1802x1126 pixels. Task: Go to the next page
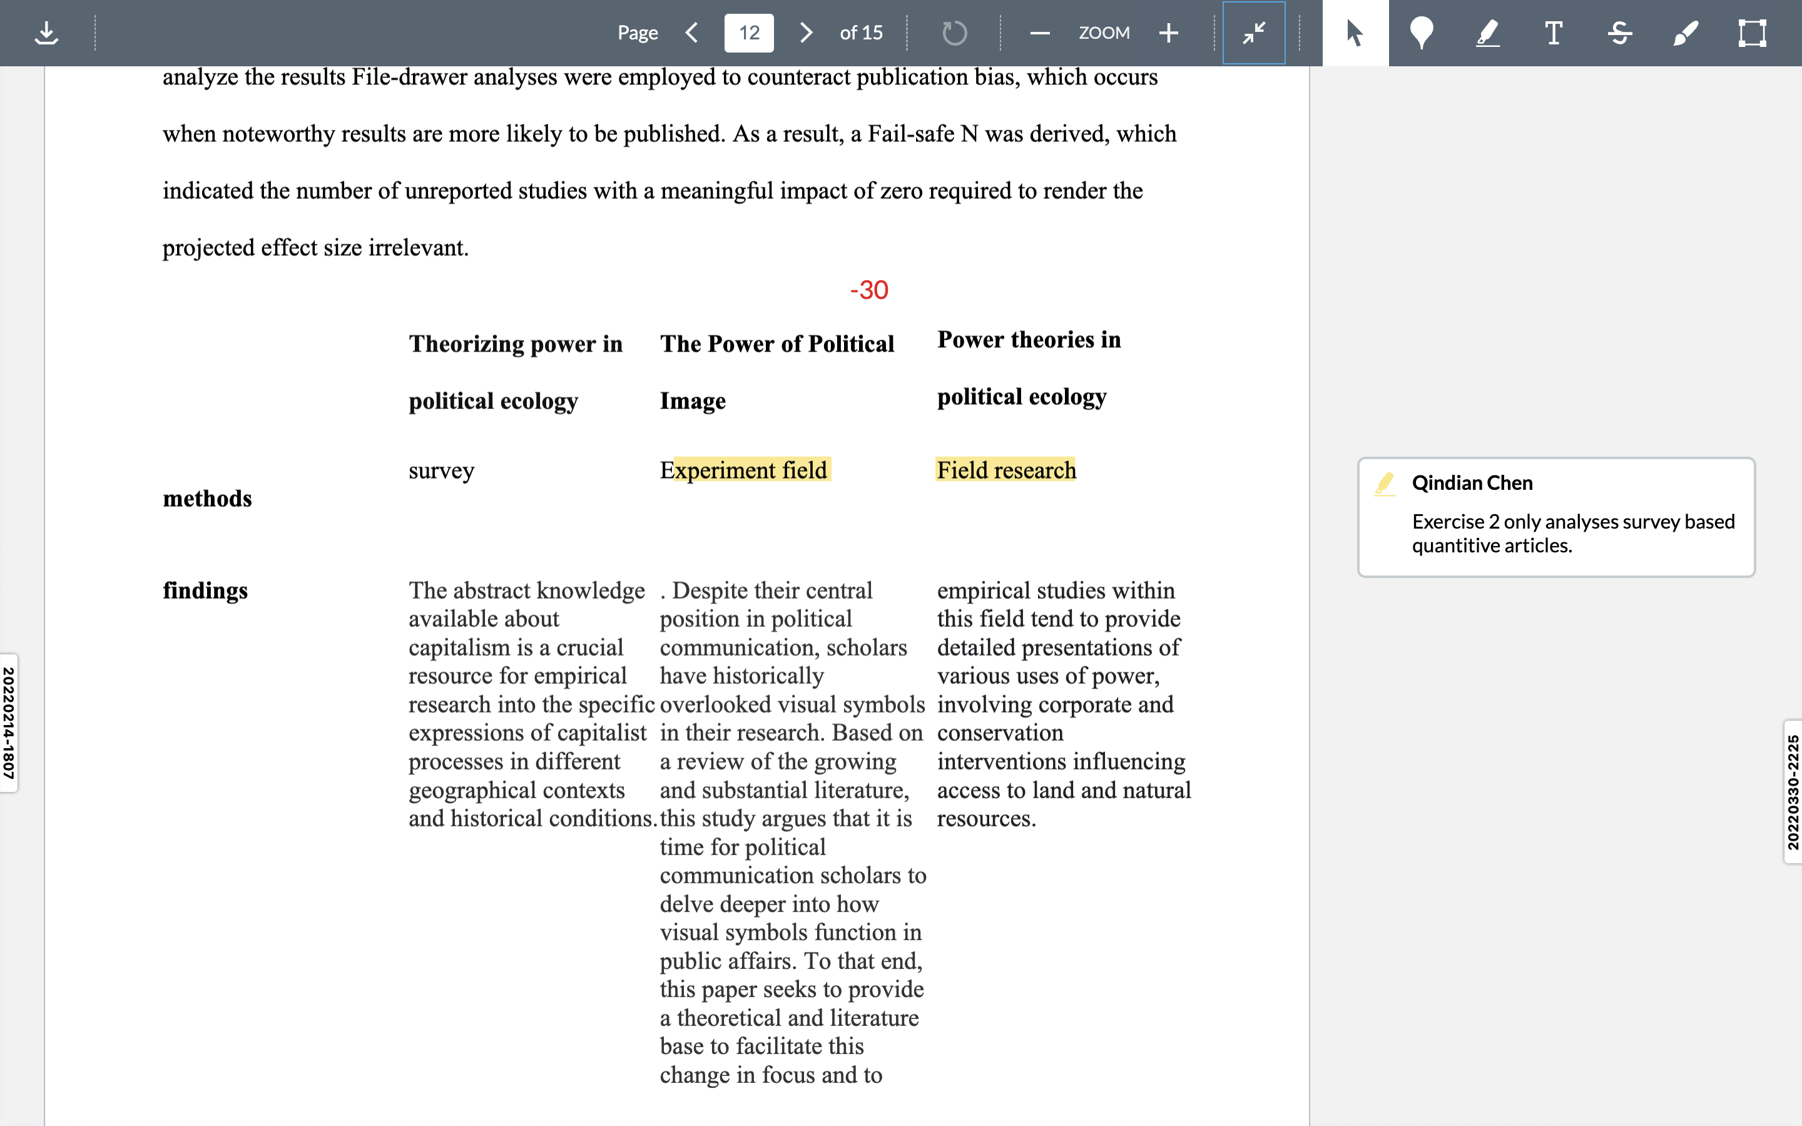coord(806,33)
